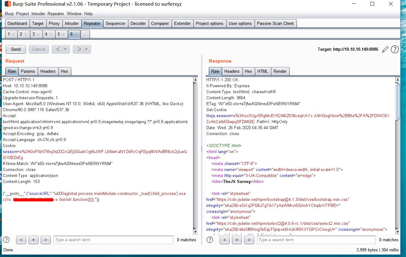Click plus button in response search bar

pos(237,240)
